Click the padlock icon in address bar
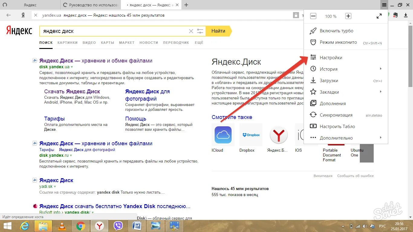This screenshot has height=232, width=413. [296, 15]
